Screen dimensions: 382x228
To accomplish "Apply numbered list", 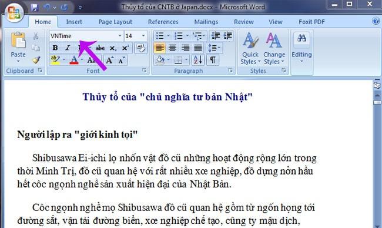I will coord(179,36).
